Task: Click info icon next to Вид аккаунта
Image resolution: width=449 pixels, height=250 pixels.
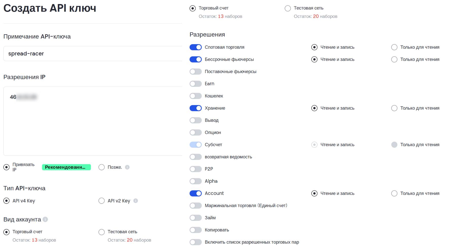Action: pos(45,219)
